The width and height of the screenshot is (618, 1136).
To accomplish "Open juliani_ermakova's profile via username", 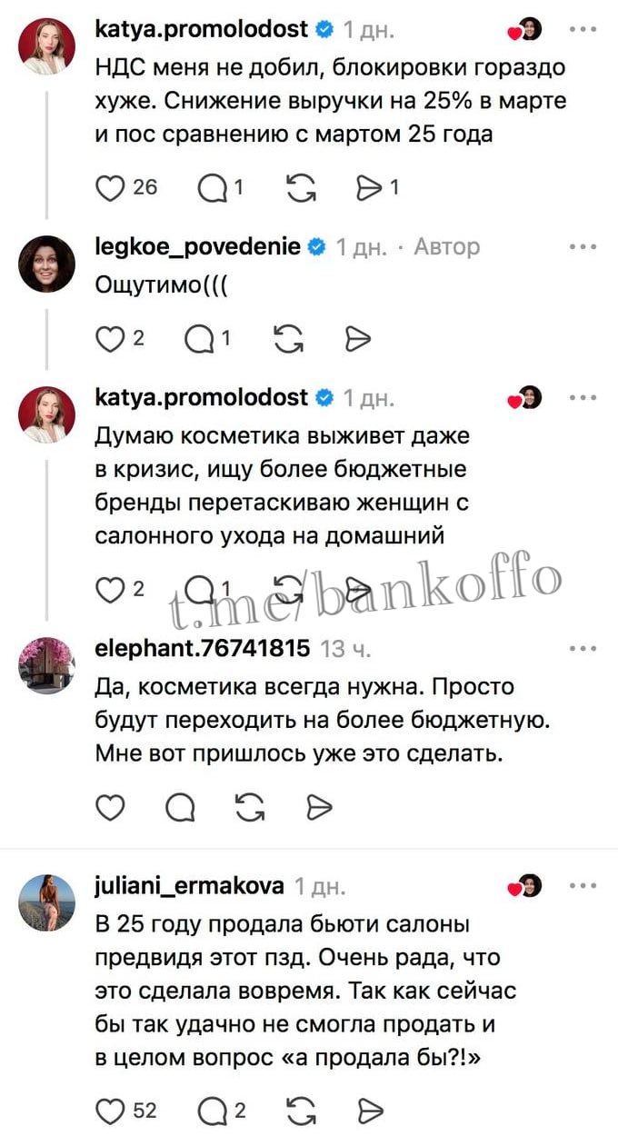I will pos(189,886).
